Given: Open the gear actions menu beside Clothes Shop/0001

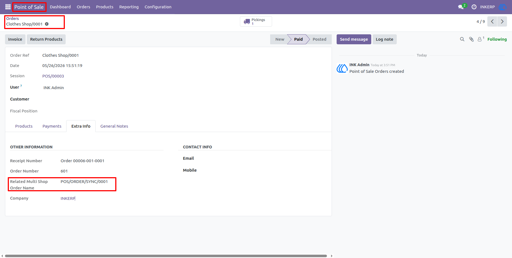Looking at the screenshot, I should pyautogui.click(x=47, y=24).
